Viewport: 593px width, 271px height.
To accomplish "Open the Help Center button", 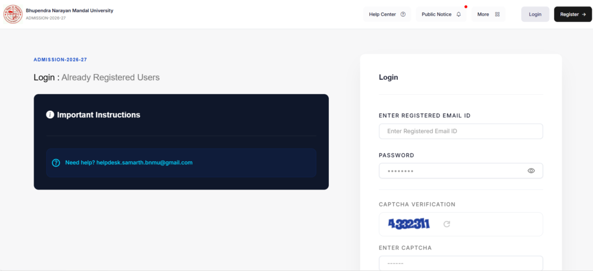I will pyautogui.click(x=387, y=14).
